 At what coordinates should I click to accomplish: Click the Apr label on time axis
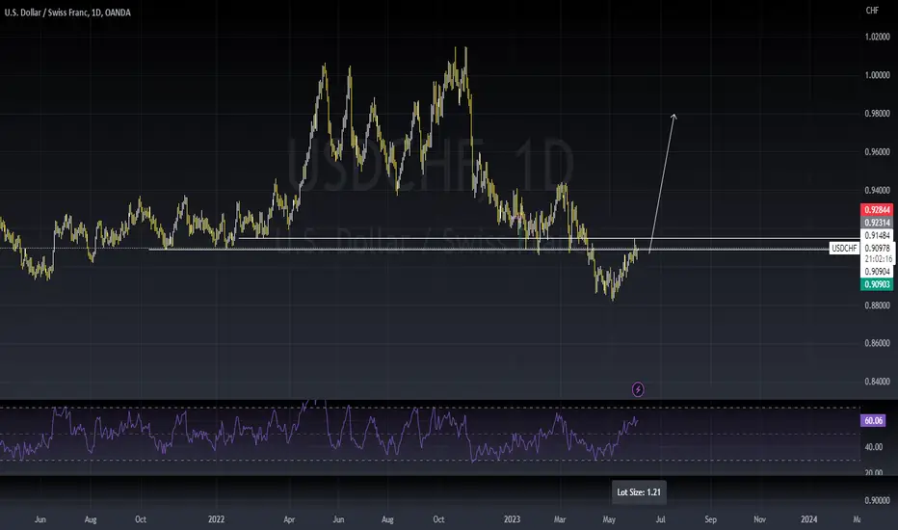tap(289, 519)
